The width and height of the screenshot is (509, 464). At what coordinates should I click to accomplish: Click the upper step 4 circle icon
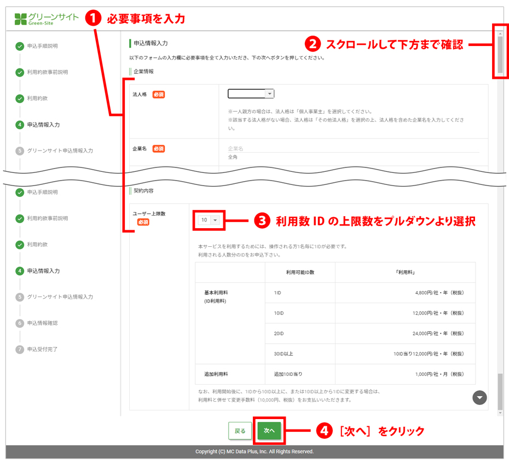coord(20,125)
